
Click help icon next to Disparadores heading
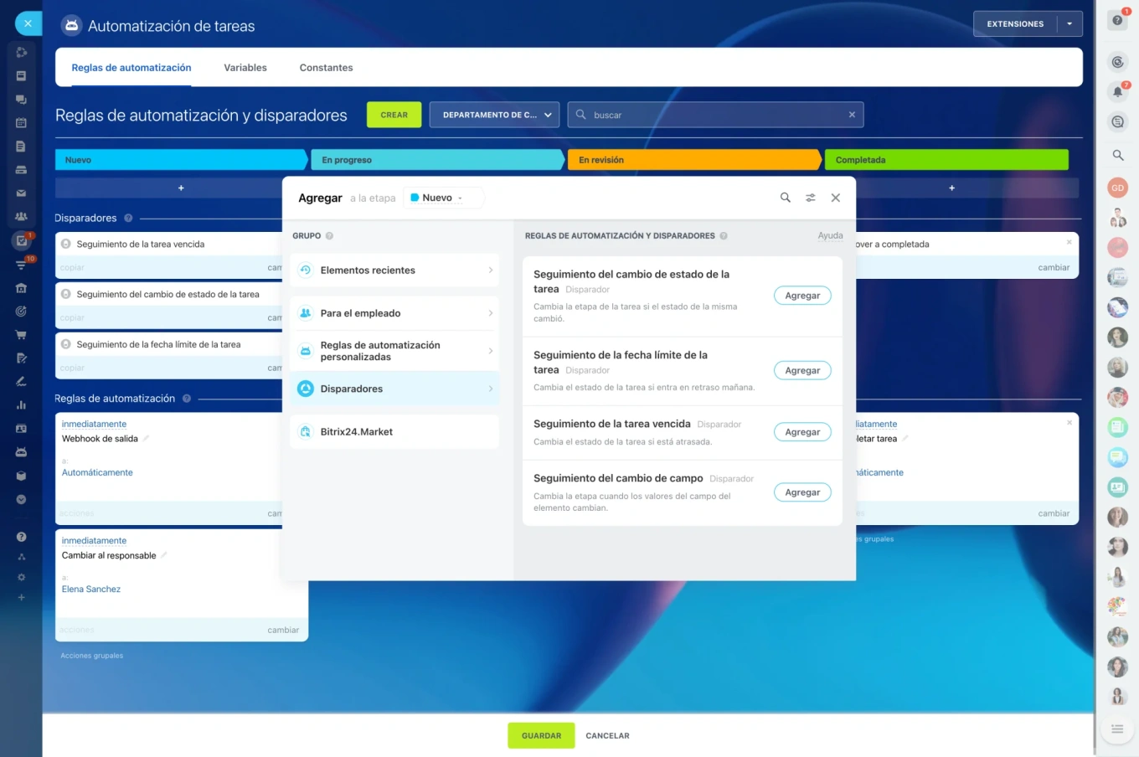[x=128, y=218]
